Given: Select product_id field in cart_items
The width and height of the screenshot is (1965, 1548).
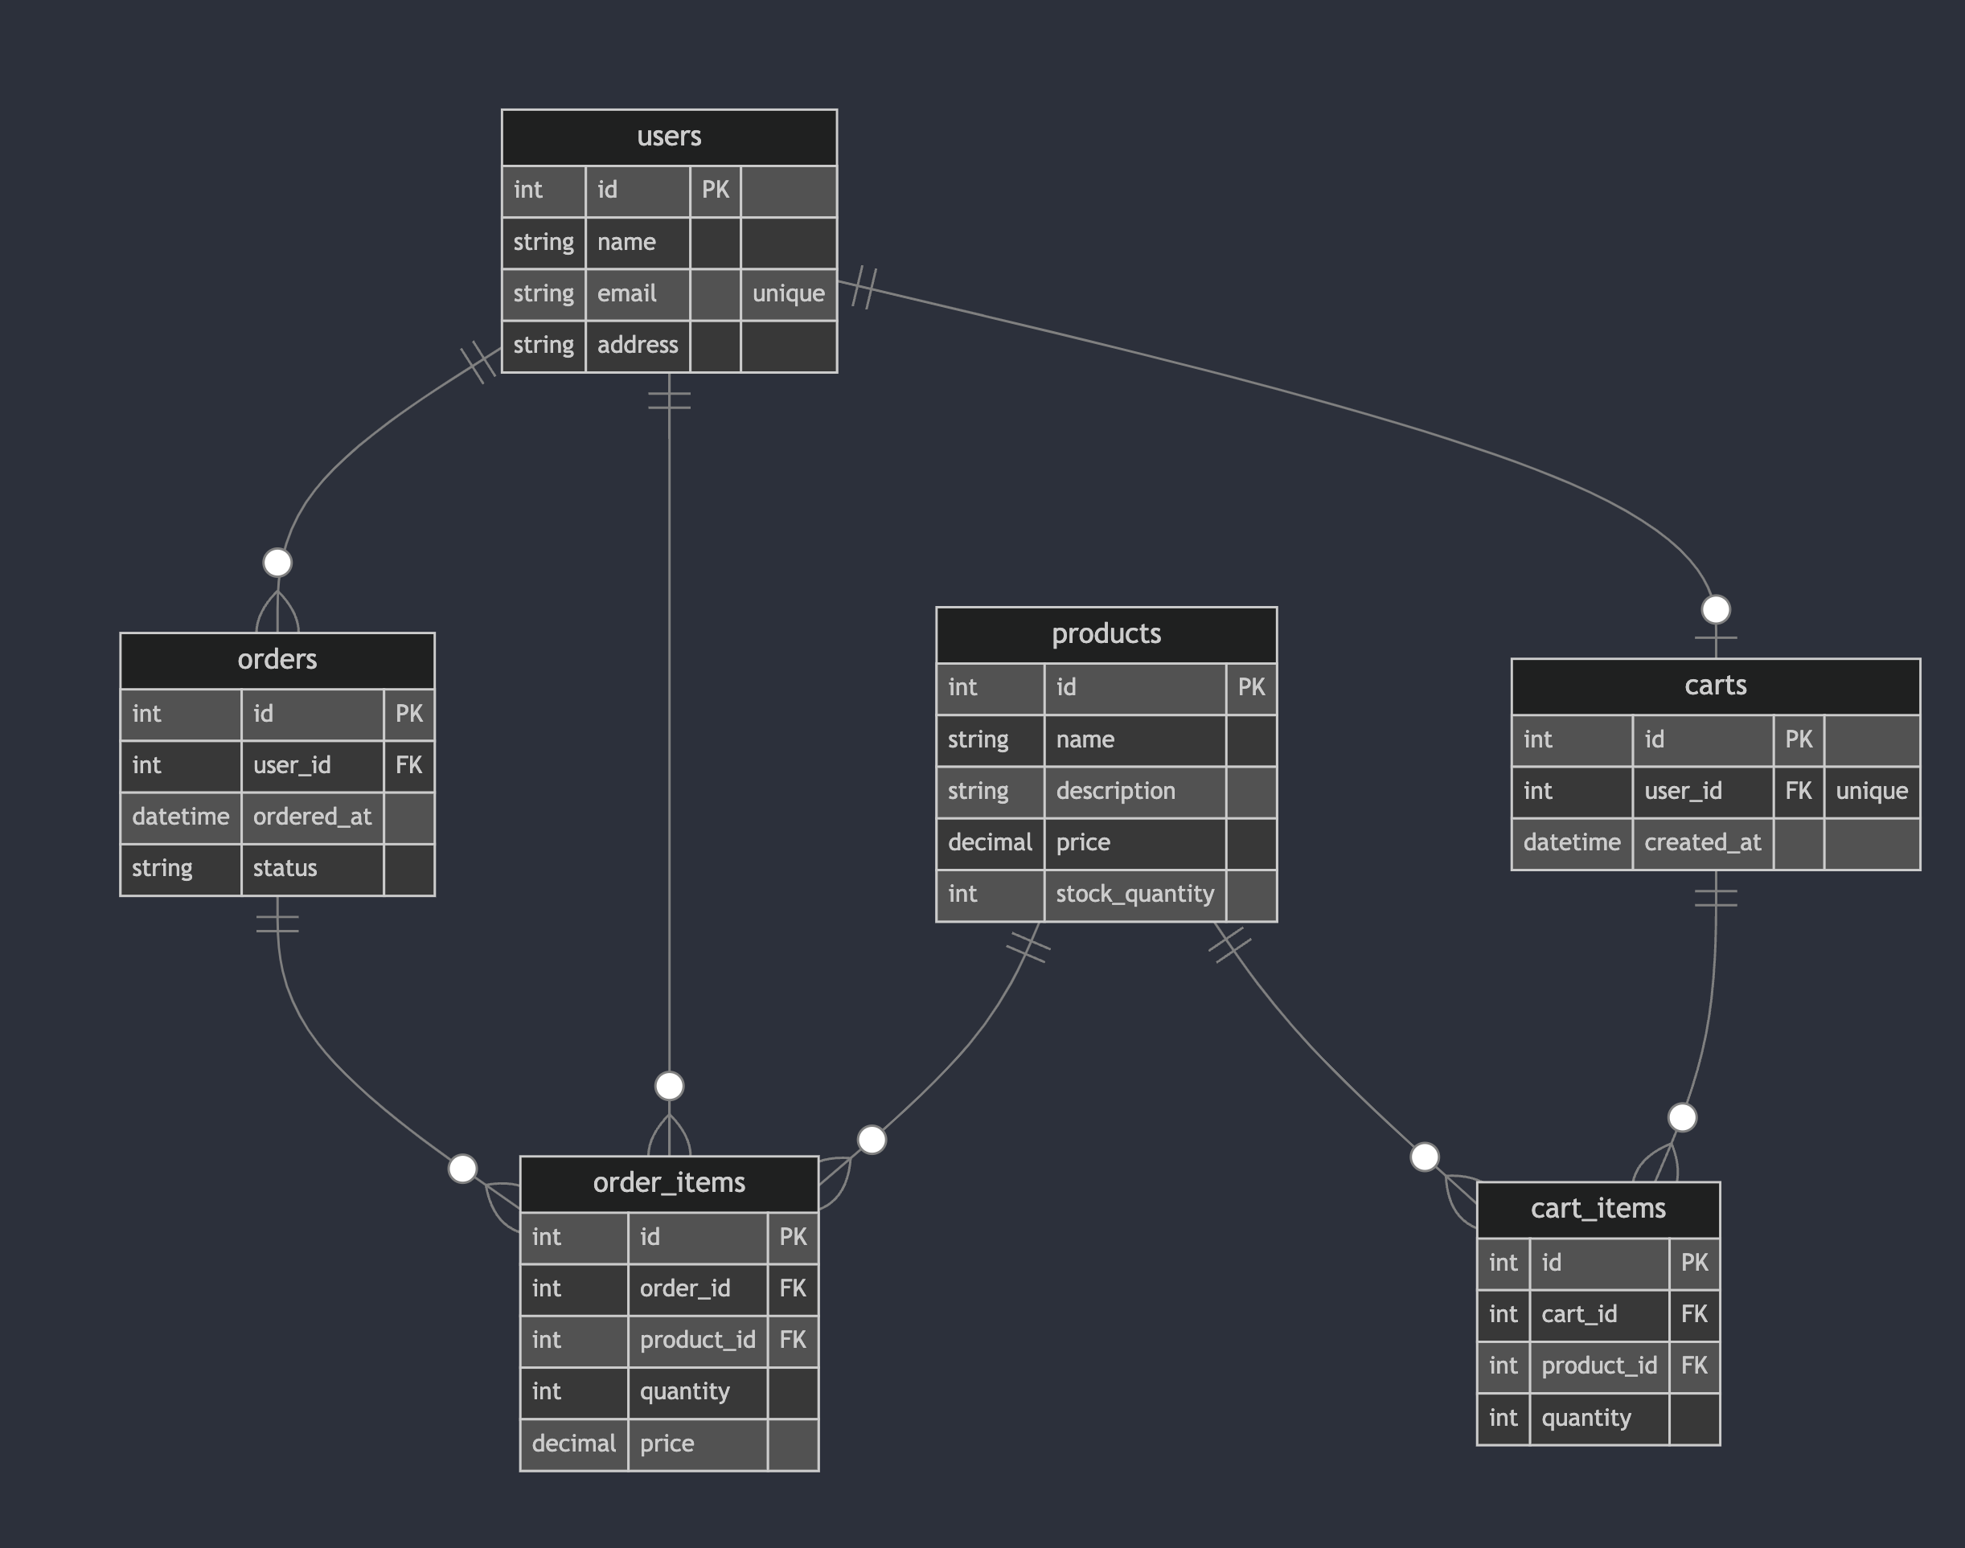Looking at the screenshot, I should click(x=1598, y=1365).
